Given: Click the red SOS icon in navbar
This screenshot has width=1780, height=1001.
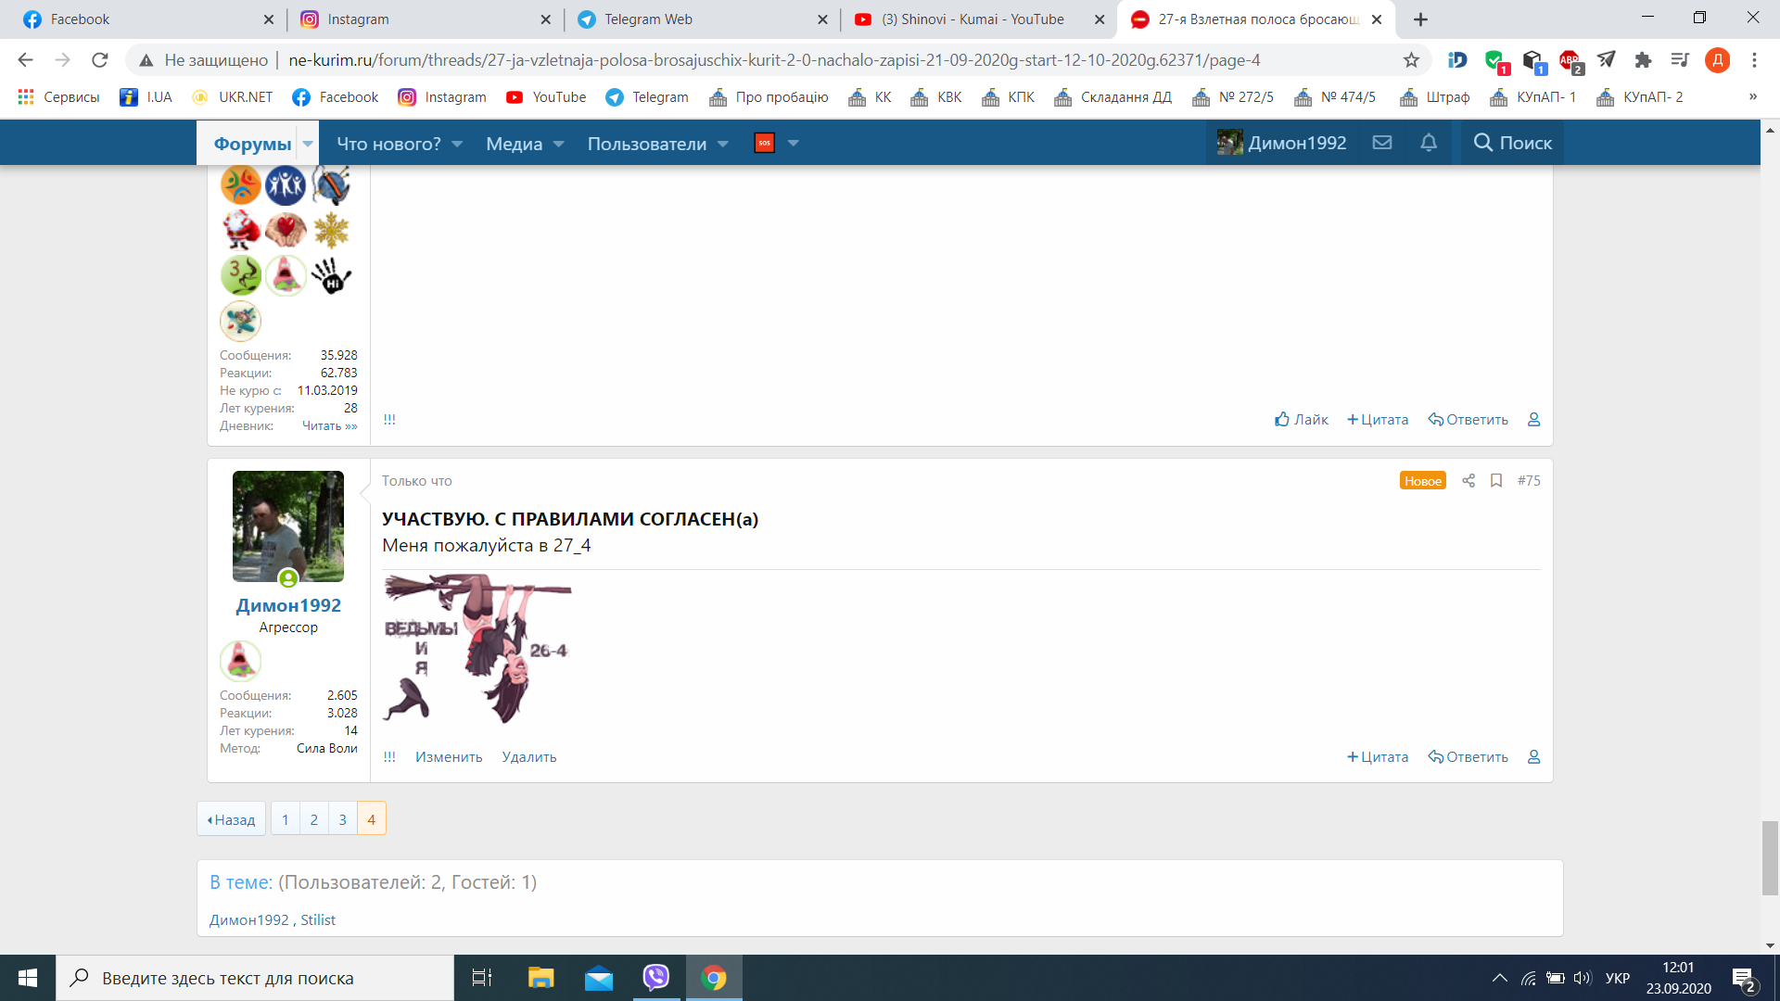Looking at the screenshot, I should pyautogui.click(x=765, y=143).
